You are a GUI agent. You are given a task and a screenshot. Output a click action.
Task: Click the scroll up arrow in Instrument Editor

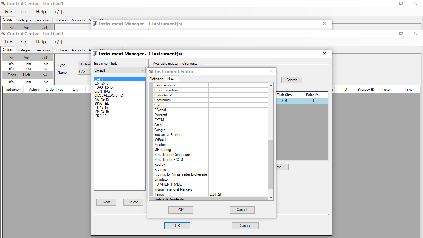271,85
